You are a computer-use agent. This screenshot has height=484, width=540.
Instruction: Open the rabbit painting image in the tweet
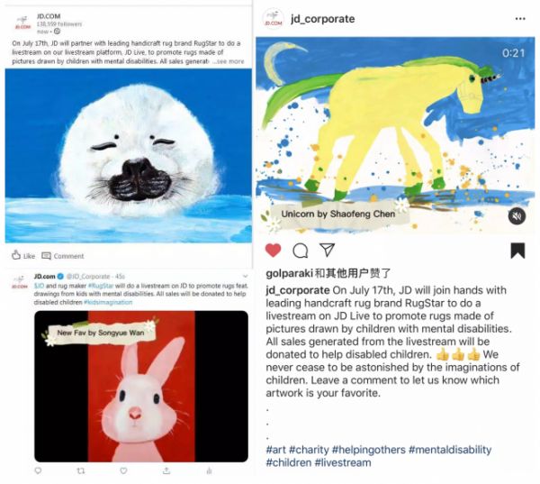141,387
